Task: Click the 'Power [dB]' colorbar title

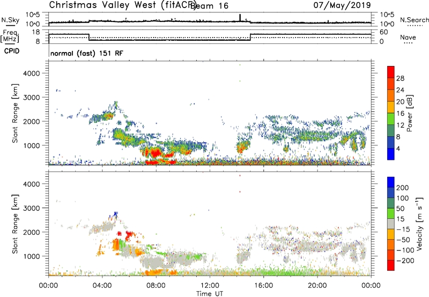Action: [410, 113]
